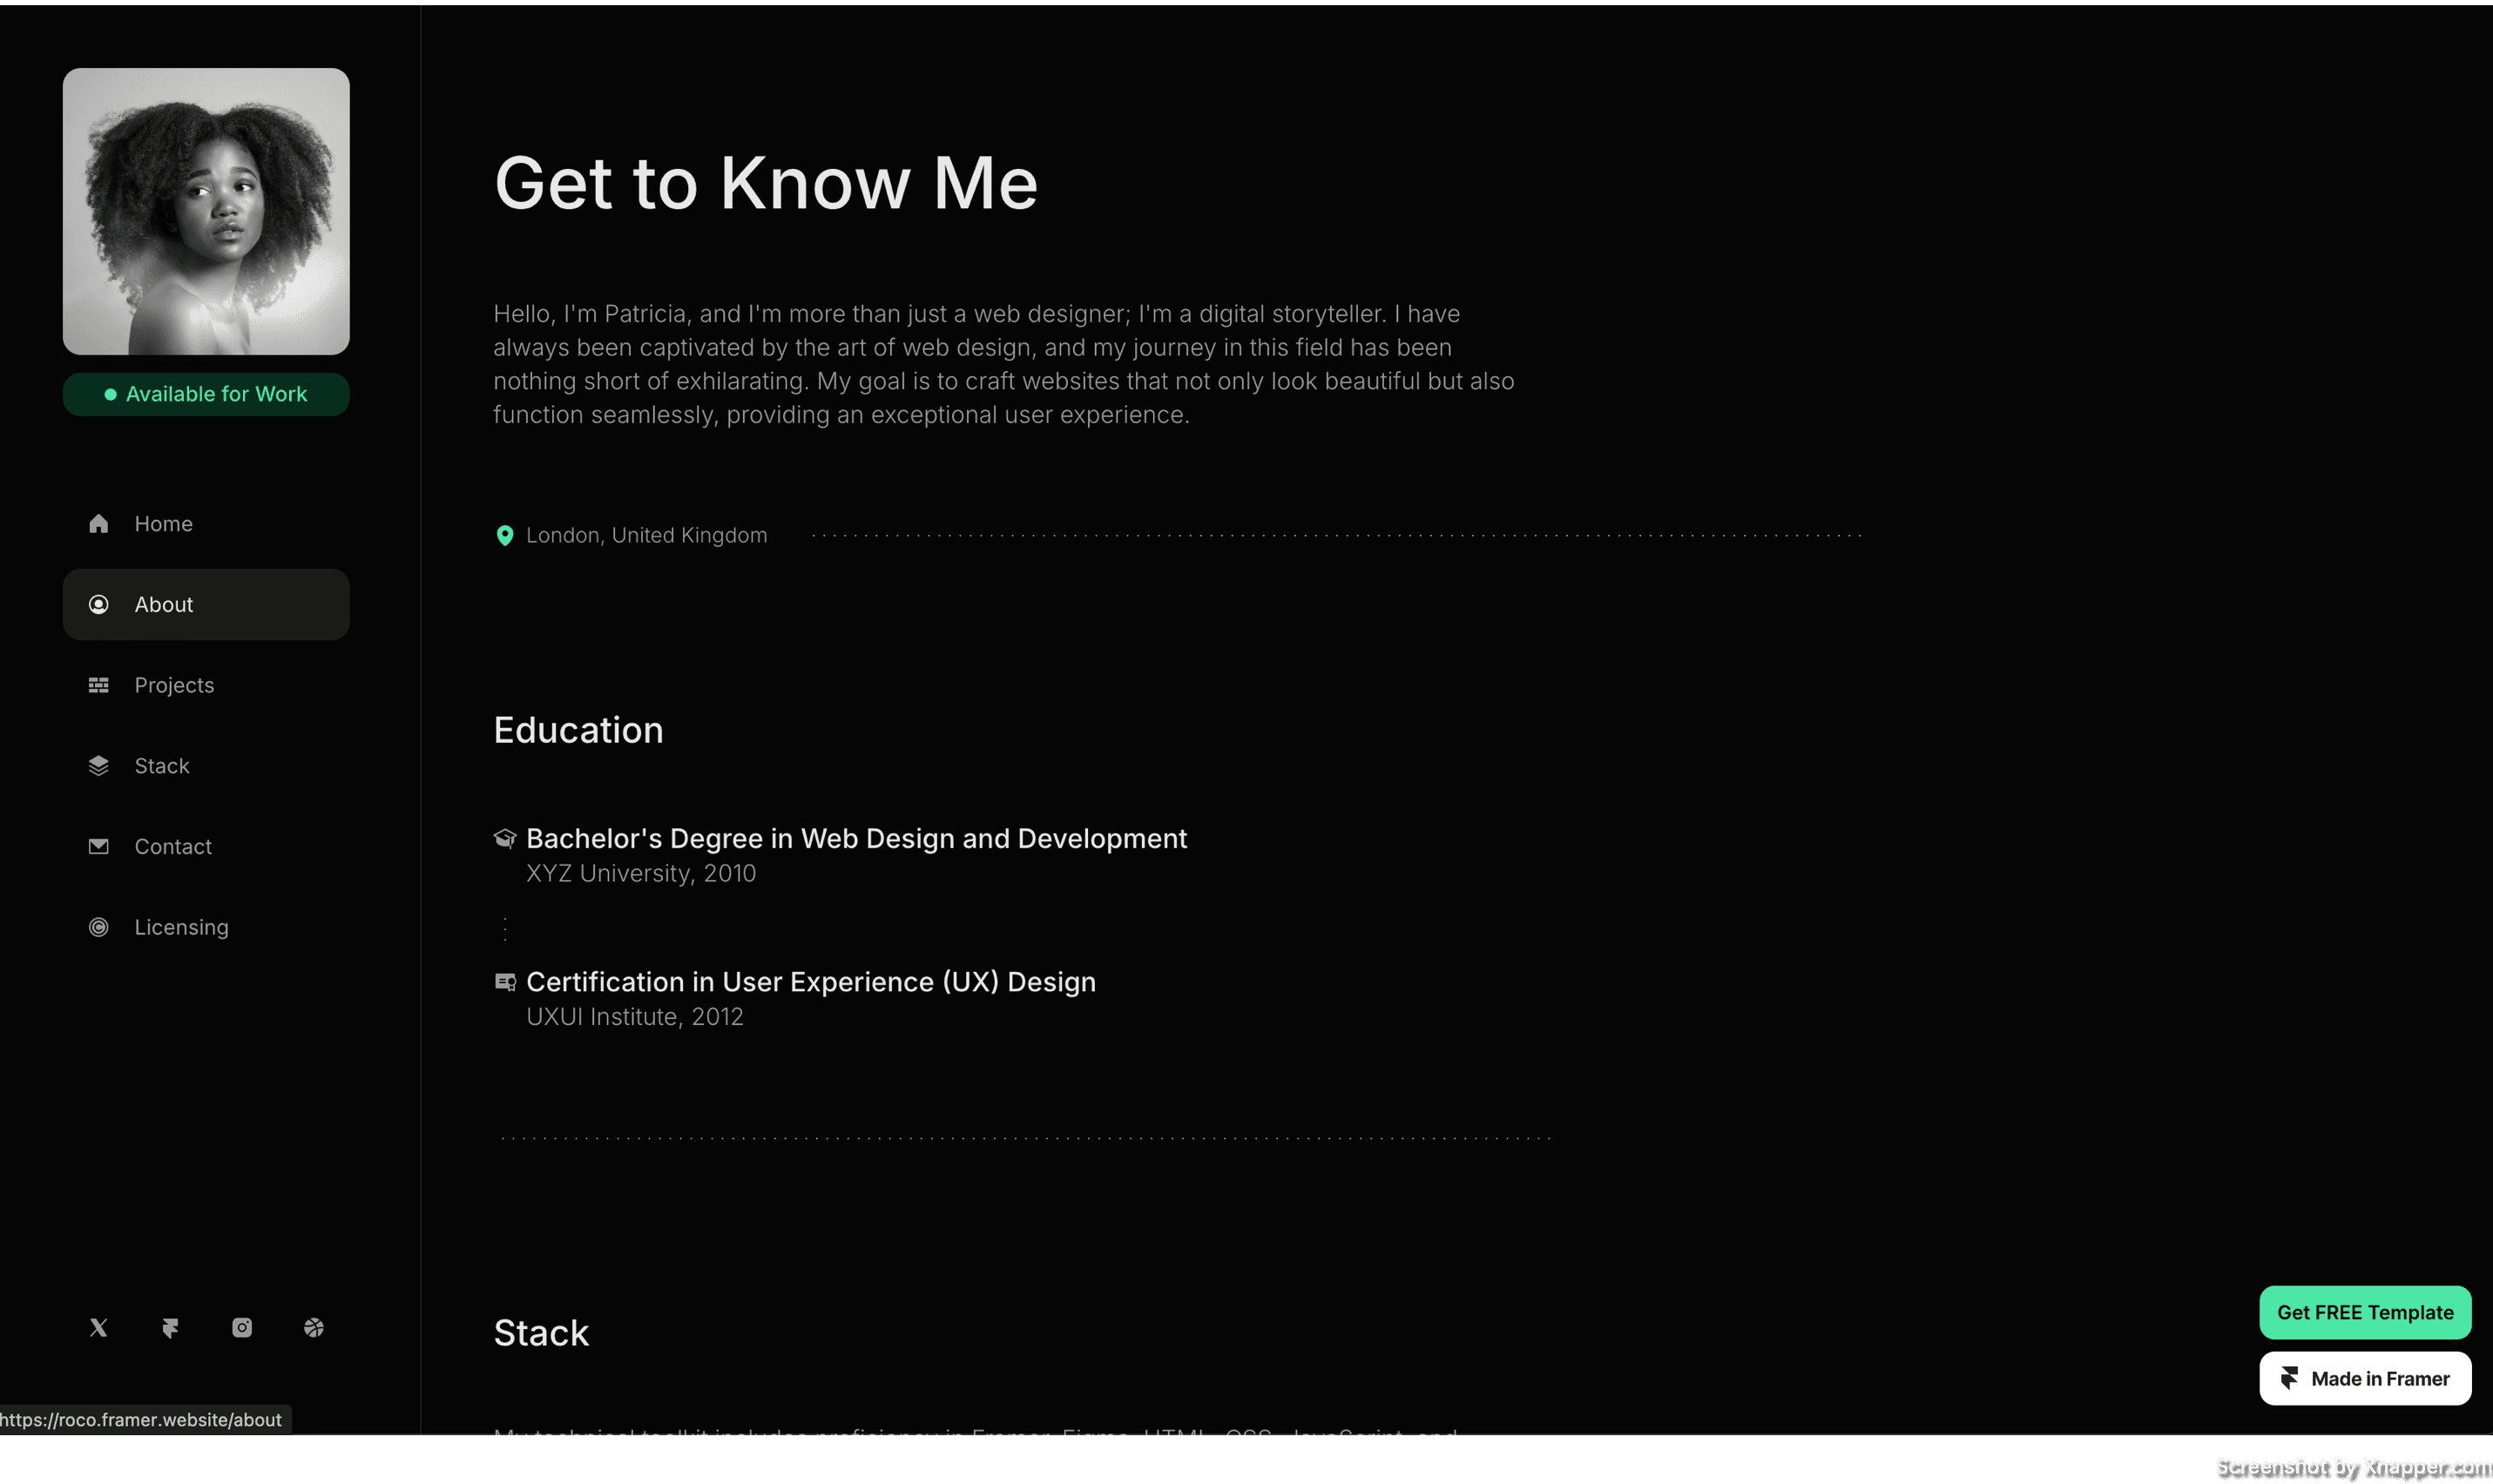
Task: Open the Dribbble social icon
Action: [x=314, y=1328]
